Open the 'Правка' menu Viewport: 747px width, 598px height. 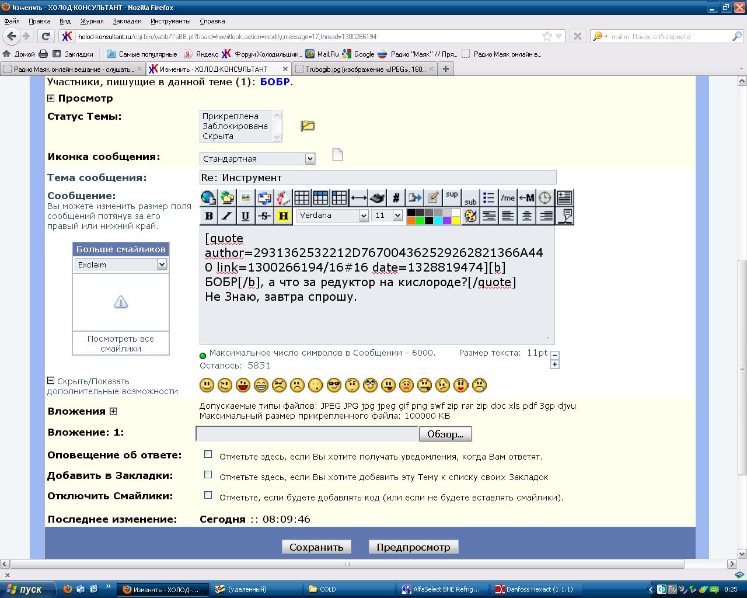40,21
